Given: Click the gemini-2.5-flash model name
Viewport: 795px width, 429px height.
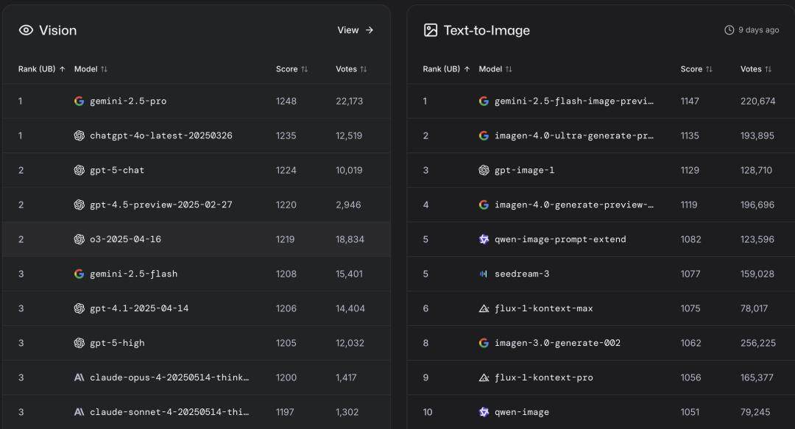Looking at the screenshot, I should point(134,274).
